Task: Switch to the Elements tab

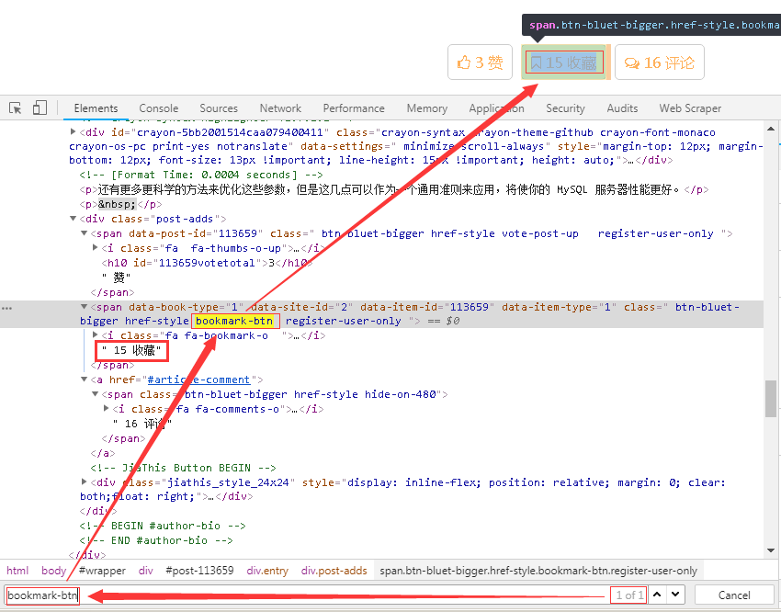Action: pyautogui.click(x=96, y=108)
